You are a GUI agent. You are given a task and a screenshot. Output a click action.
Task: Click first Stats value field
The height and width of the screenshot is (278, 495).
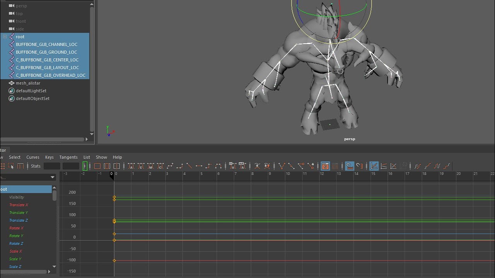click(x=52, y=166)
